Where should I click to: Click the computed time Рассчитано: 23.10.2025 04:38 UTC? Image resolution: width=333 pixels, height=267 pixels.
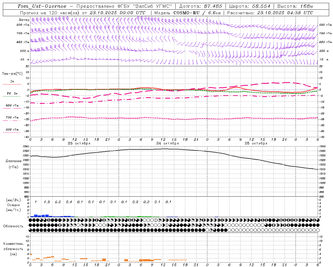coord(270,13)
